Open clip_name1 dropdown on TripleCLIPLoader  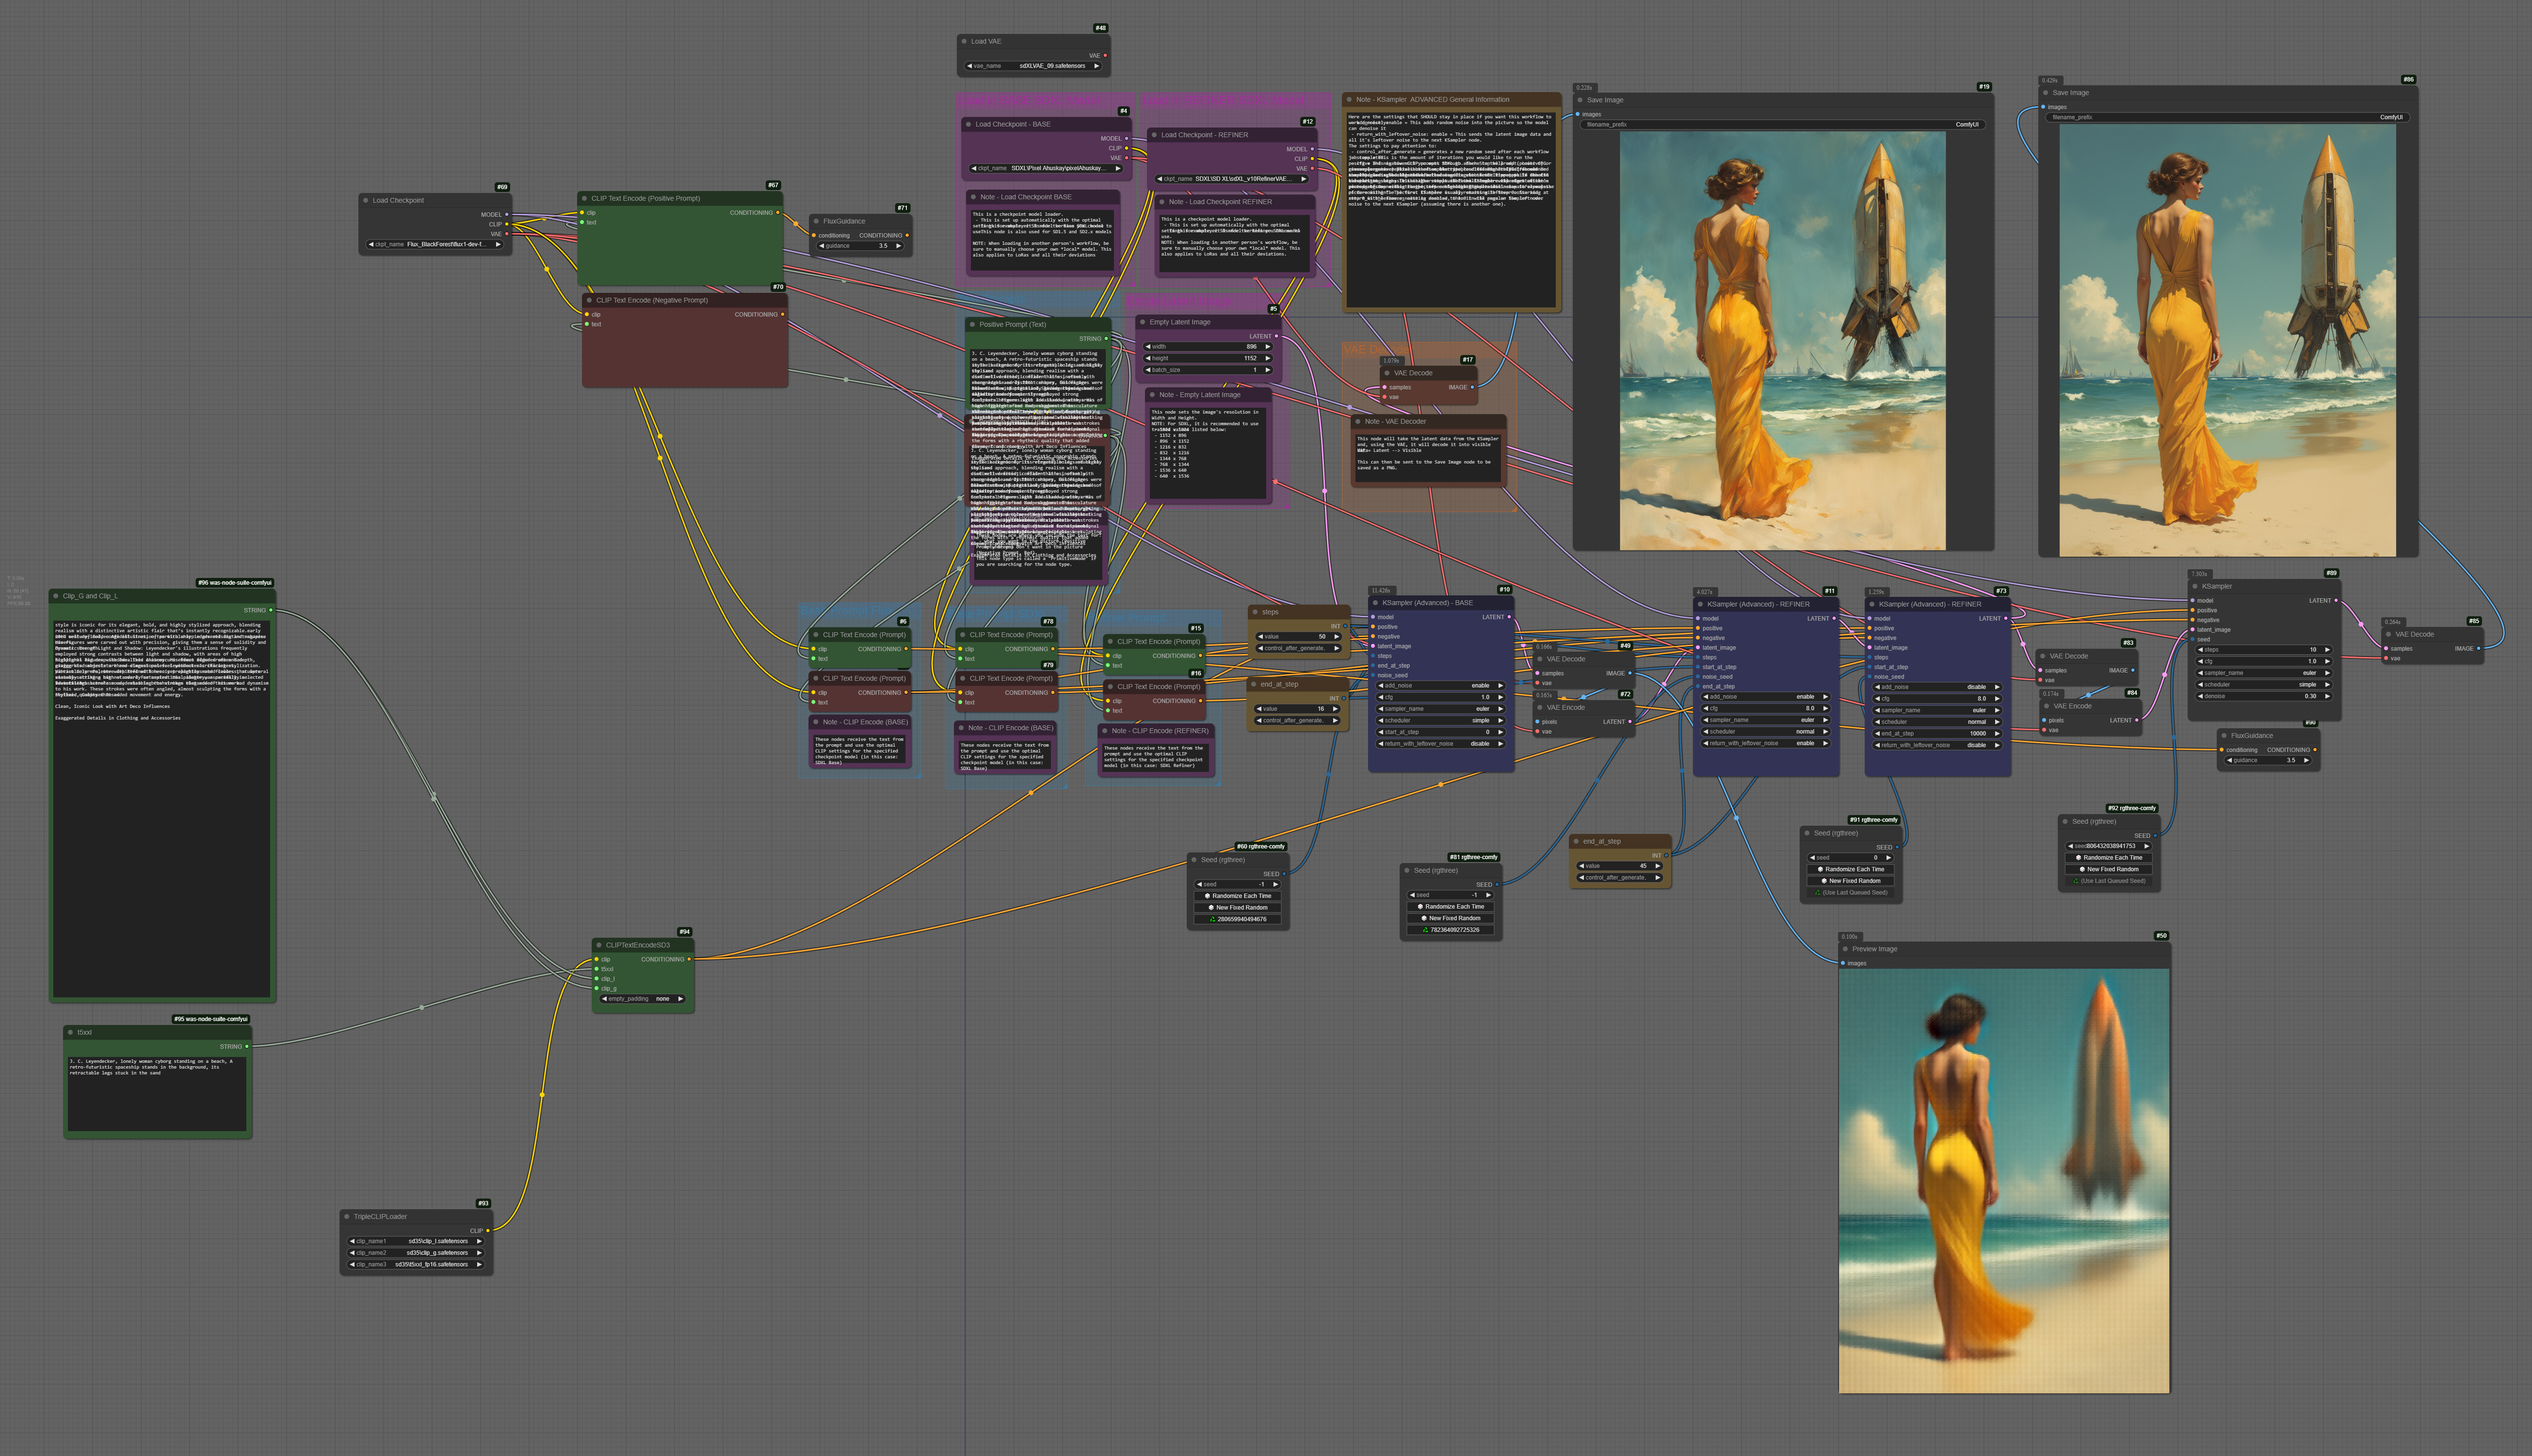click(x=416, y=1241)
